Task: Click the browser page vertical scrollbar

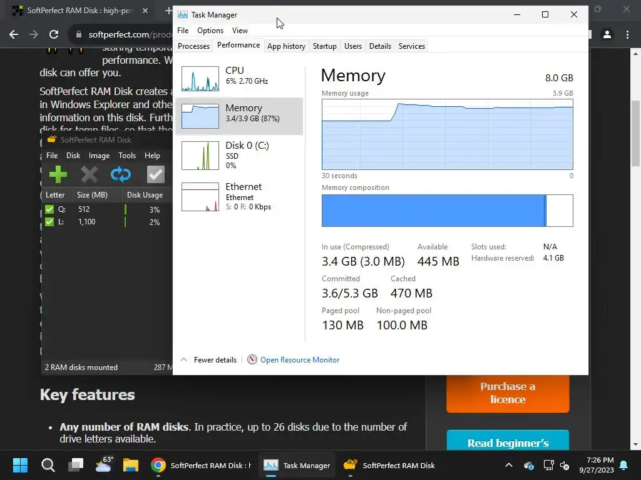Action: pos(636,133)
